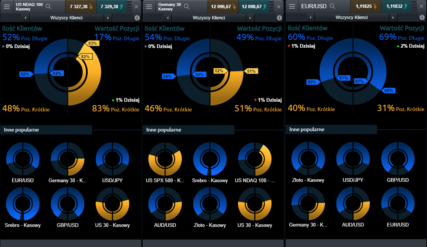
Task: Open Wszyscy Klienci selector in EUR/USD panel
Action: point(351,18)
